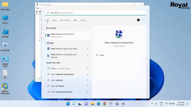Viewport: 191px width, 107px height.
Task: Click the large network connections icon in preview
Action: pos(119,34)
